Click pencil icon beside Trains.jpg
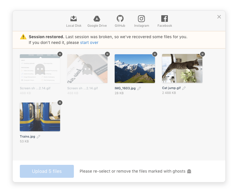238x195 pixels. (39, 137)
